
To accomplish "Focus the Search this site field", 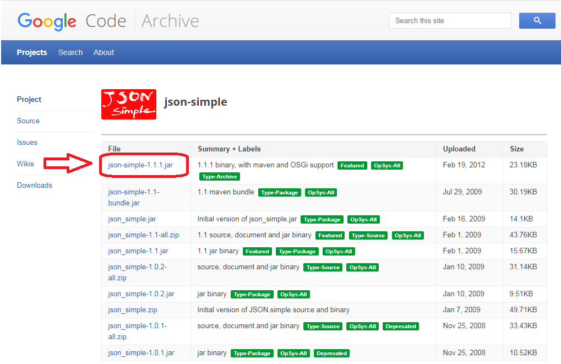I will [x=450, y=21].
